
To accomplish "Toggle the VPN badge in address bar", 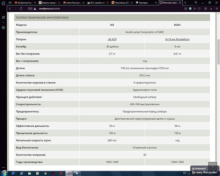I will pyautogui.click(x=30, y=8).
